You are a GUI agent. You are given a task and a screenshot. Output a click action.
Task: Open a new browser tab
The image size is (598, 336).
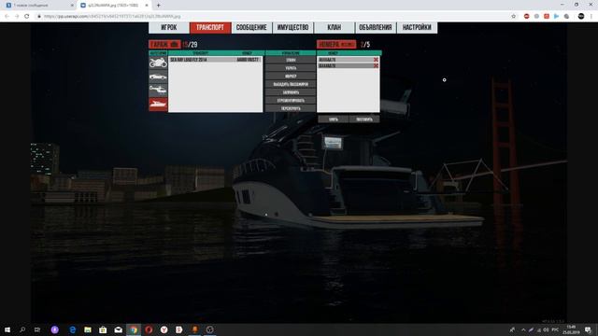click(158, 6)
